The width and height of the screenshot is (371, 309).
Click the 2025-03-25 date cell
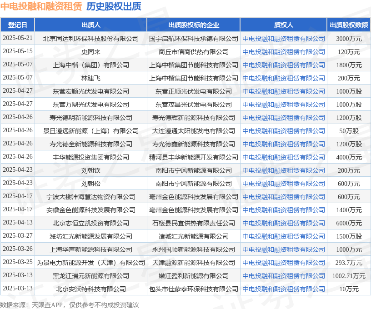pos(18,262)
